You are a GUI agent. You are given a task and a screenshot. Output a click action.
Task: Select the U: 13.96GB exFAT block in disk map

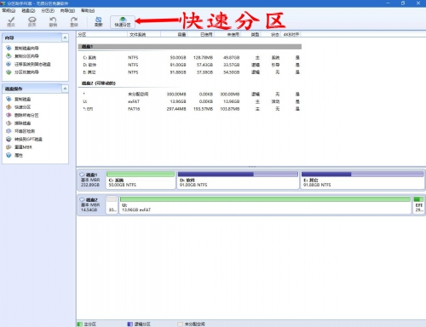point(265,204)
